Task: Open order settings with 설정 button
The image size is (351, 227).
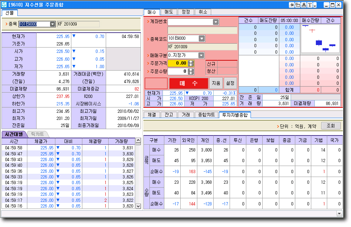Action: tap(230, 83)
